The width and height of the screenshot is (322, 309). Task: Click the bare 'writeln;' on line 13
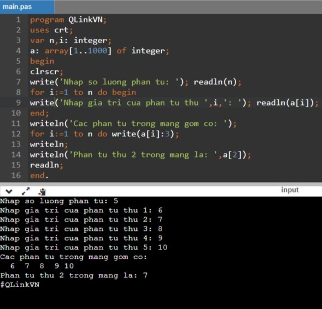tap(49, 144)
